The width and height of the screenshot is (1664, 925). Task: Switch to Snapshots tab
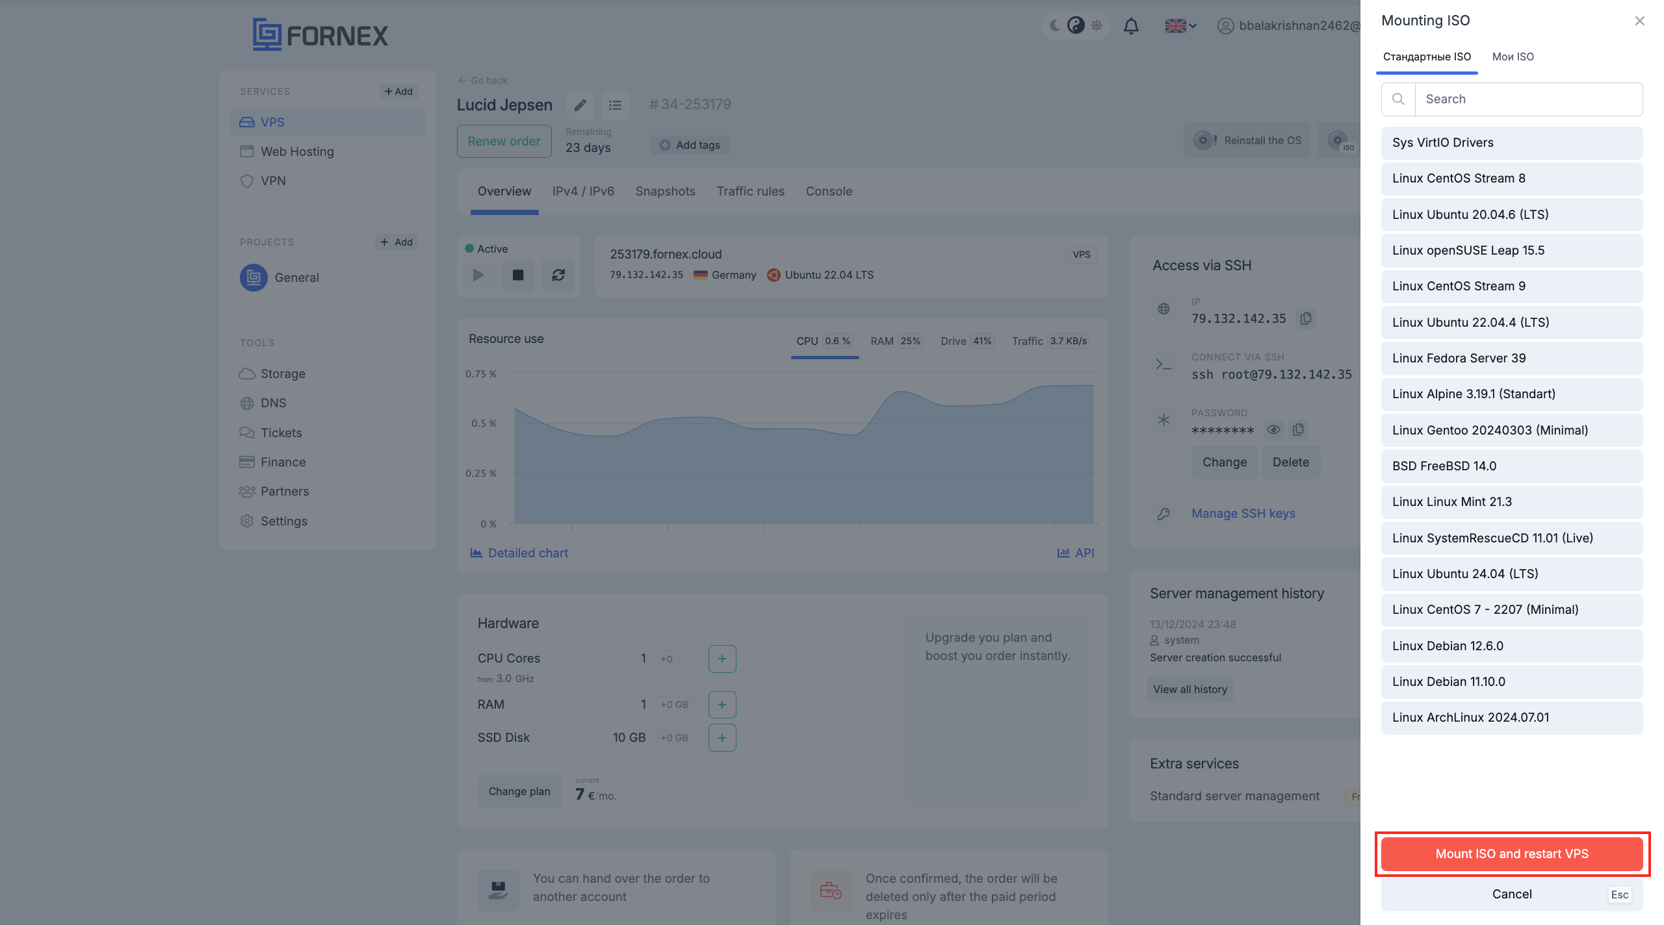(x=665, y=192)
